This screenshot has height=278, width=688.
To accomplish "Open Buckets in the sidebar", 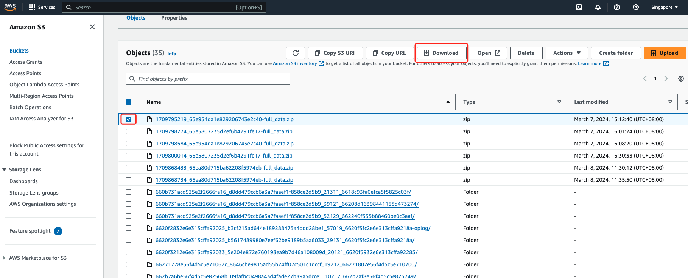I will tap(19, 51).
